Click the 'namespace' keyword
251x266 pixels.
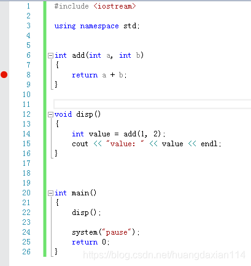[x=99, y=26]
